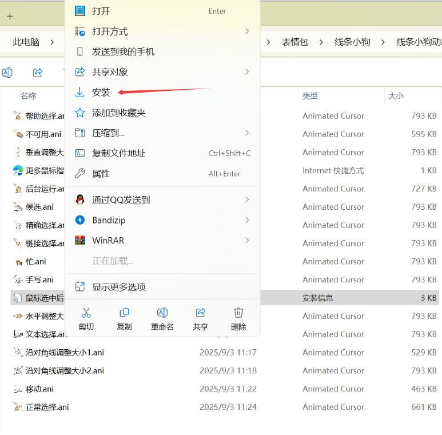Click the 剪切 scissors icon
442x435 pixels.
[86, 313]
